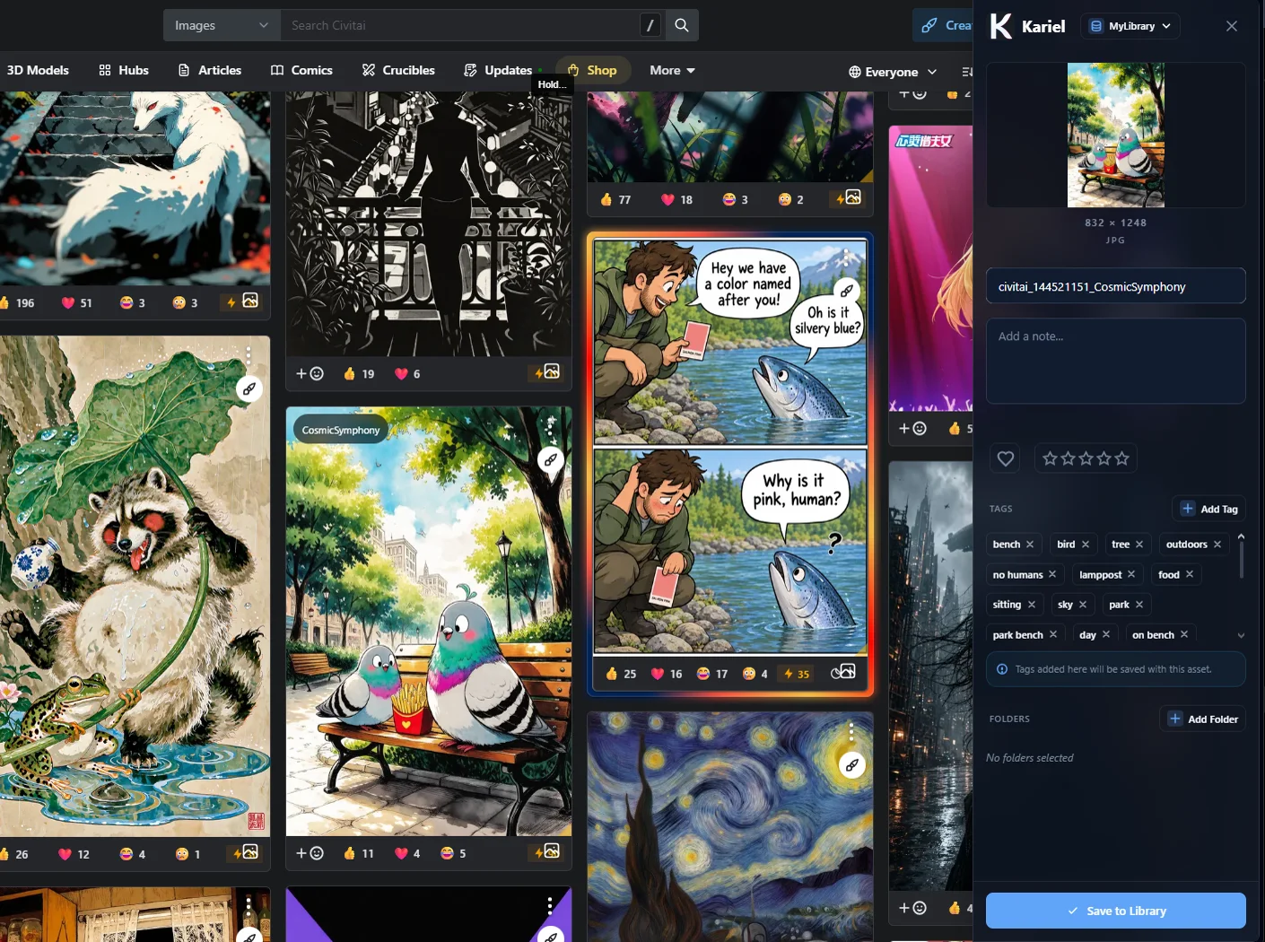Toggle laugh reaction with 17 on salmon comic
Screen dimensions: 1265x942
pos(712,674)
